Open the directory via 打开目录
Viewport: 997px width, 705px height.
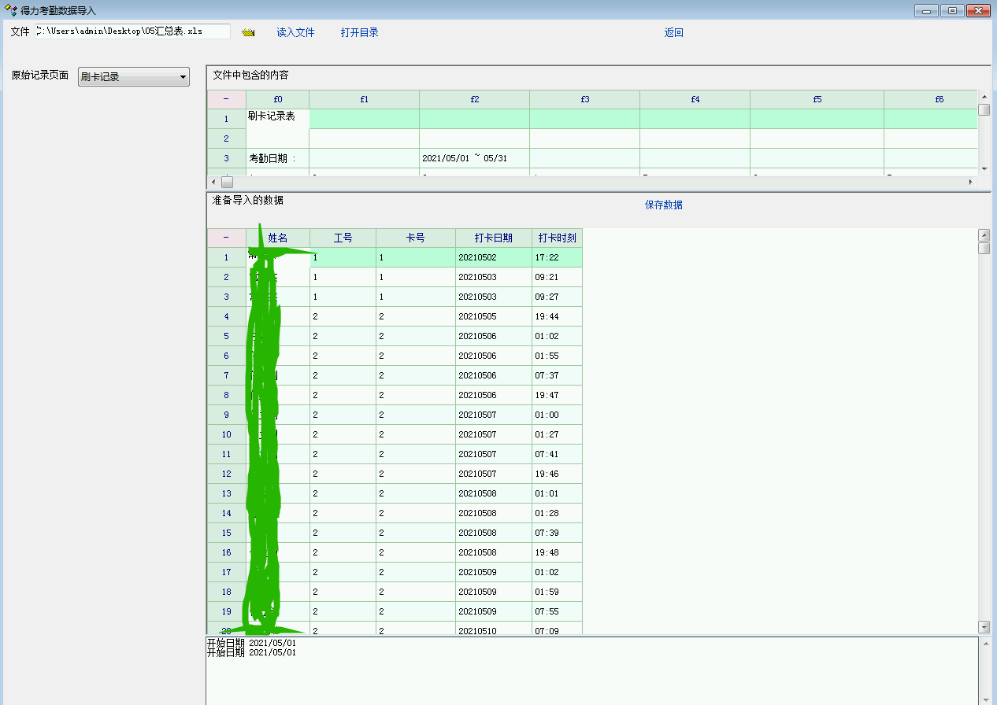coord(359,32)
